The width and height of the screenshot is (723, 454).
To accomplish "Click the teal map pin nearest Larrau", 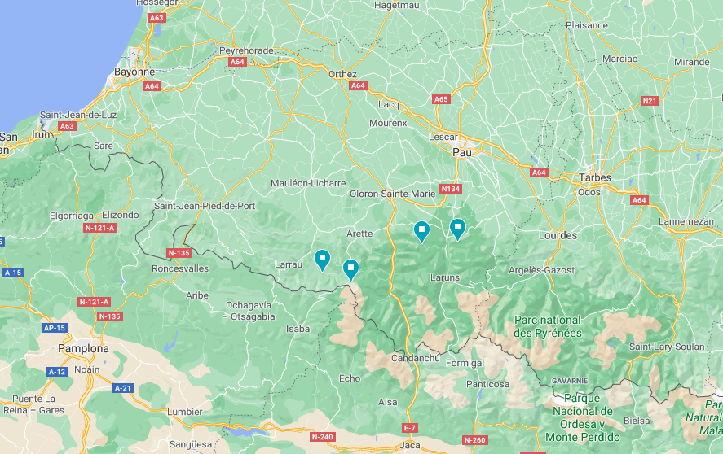I will [322, 260].
